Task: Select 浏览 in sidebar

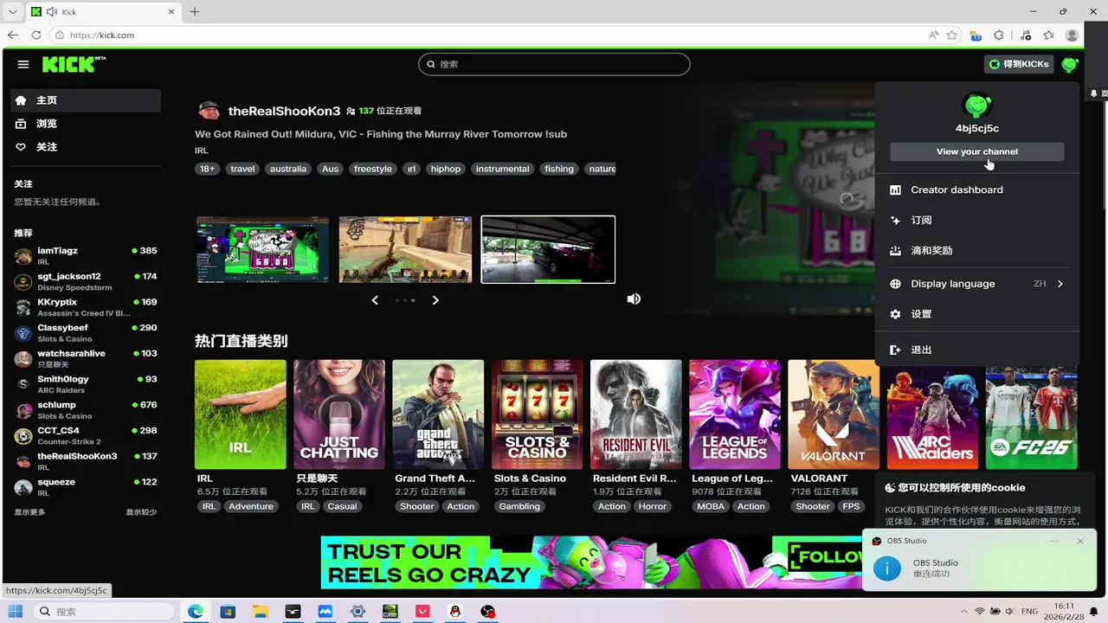Action: click(x=86, y=124)
